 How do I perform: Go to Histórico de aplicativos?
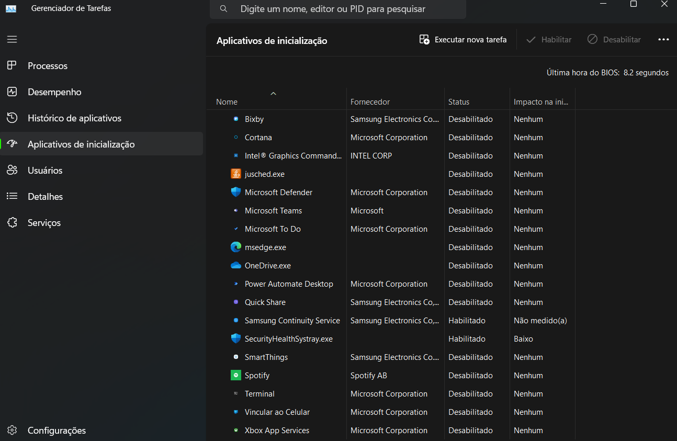(101, 118)
